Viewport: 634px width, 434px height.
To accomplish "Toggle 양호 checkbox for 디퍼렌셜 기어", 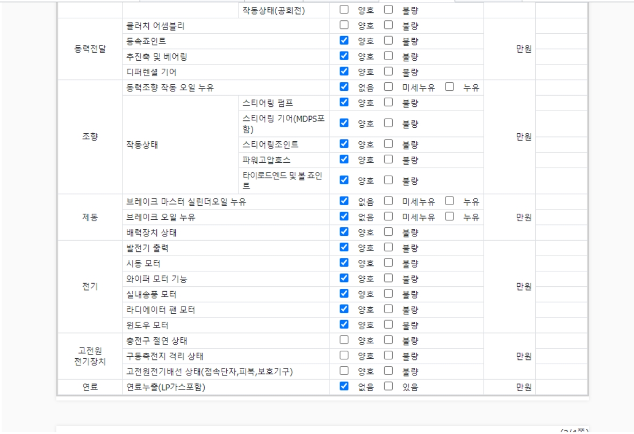I will pos(344,71).
